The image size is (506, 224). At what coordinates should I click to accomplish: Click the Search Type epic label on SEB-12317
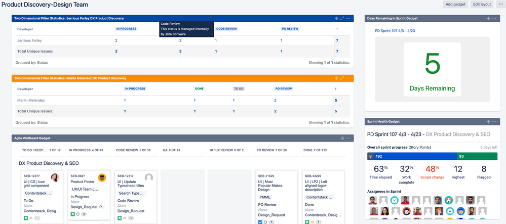132,193
